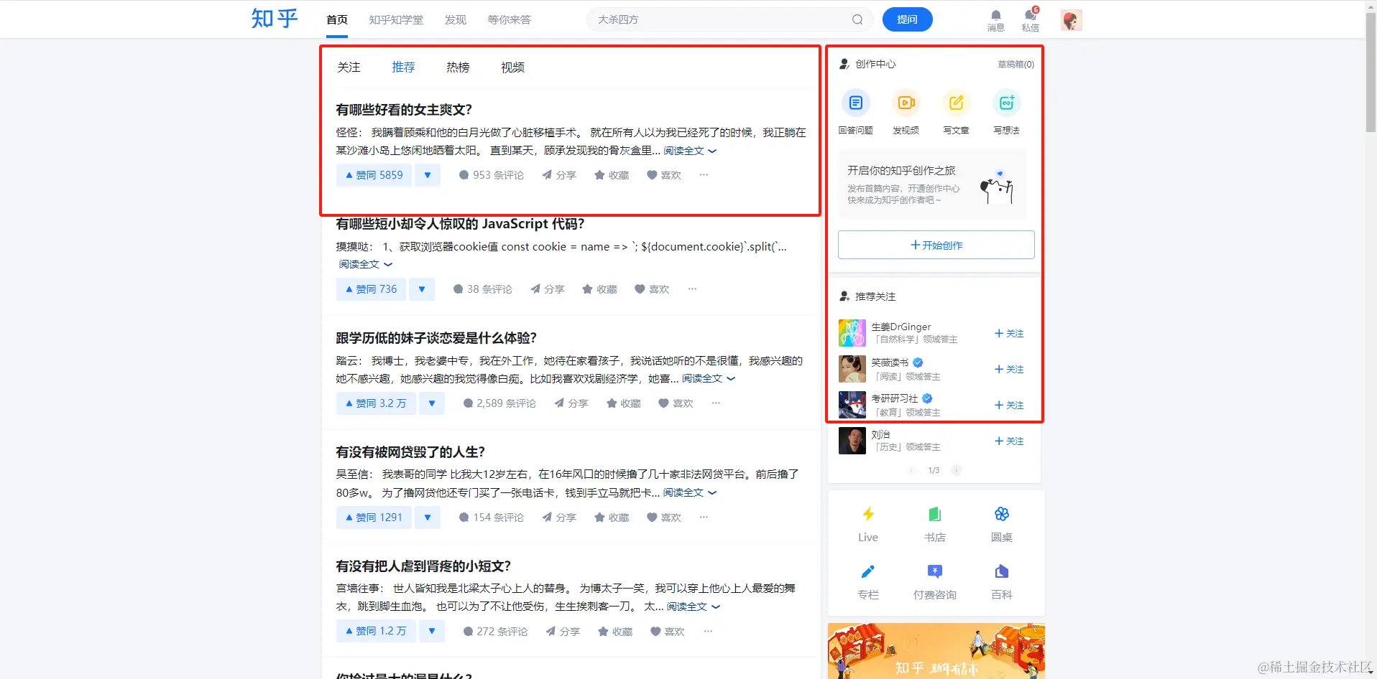Screen dimensions: 1377x679
Task: Upvote 赞同 1291 on 网贷 answer
Action: click(x=374, y=518)
